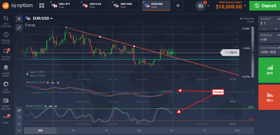This screenshot has height=135, width=280.
Task: Click Potential Profit help icon
Action: pyautogui.click(x=241, y=19)
